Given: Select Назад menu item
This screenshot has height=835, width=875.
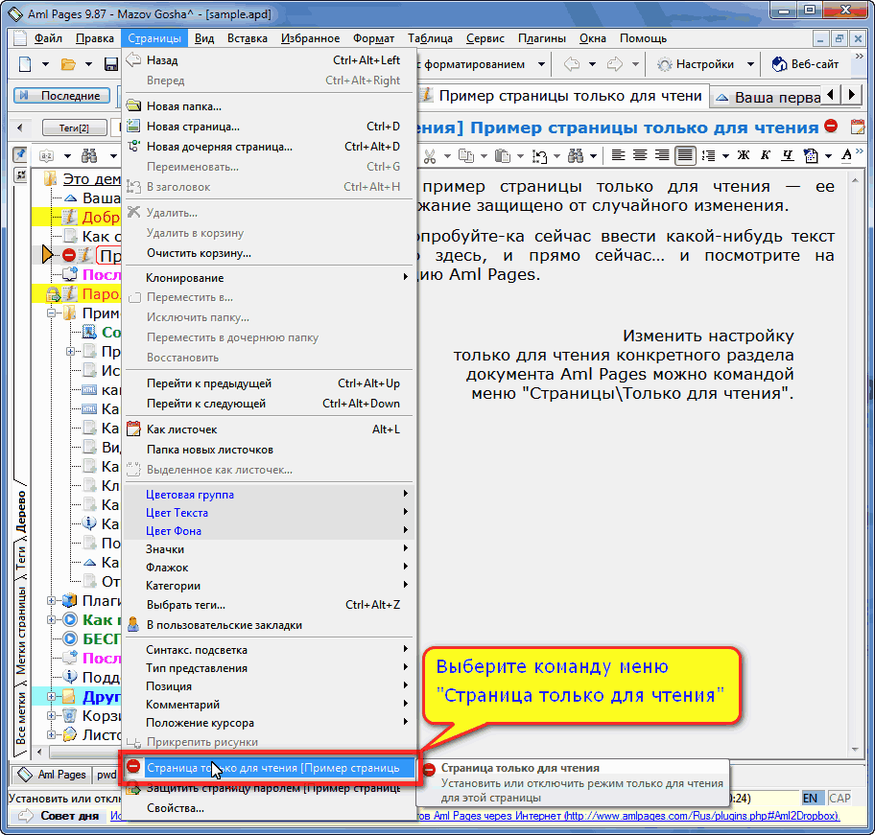Looking at the screenshot, I should 269,60.
